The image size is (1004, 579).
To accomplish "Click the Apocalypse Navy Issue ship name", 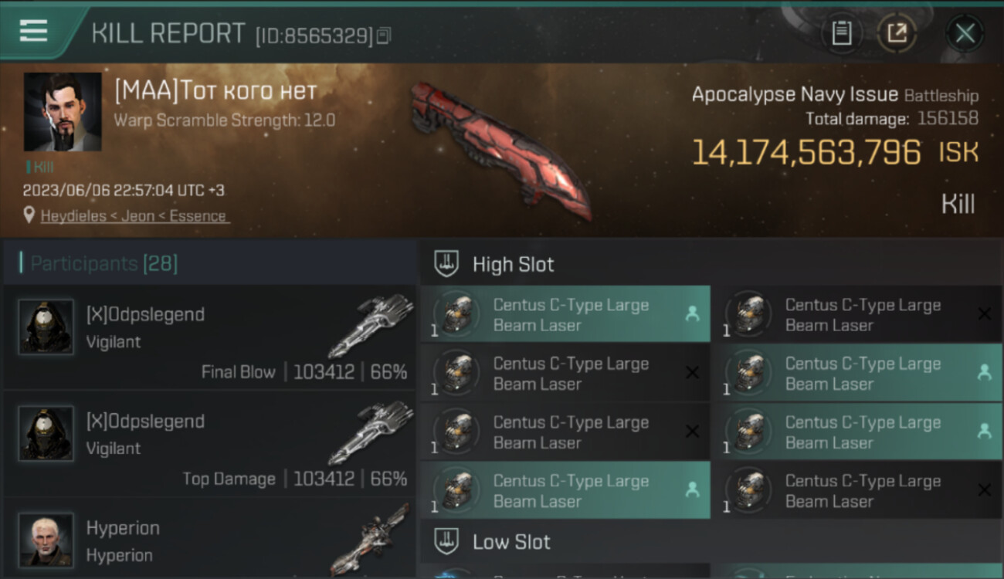I will 795,95.
